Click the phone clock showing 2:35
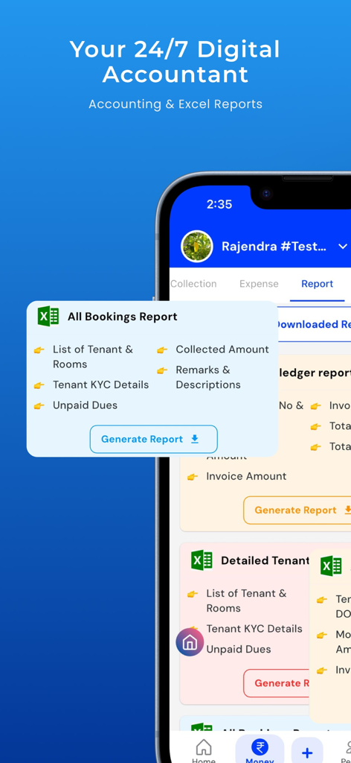This screenshot has width=351, height=763. tap(219, 204)
